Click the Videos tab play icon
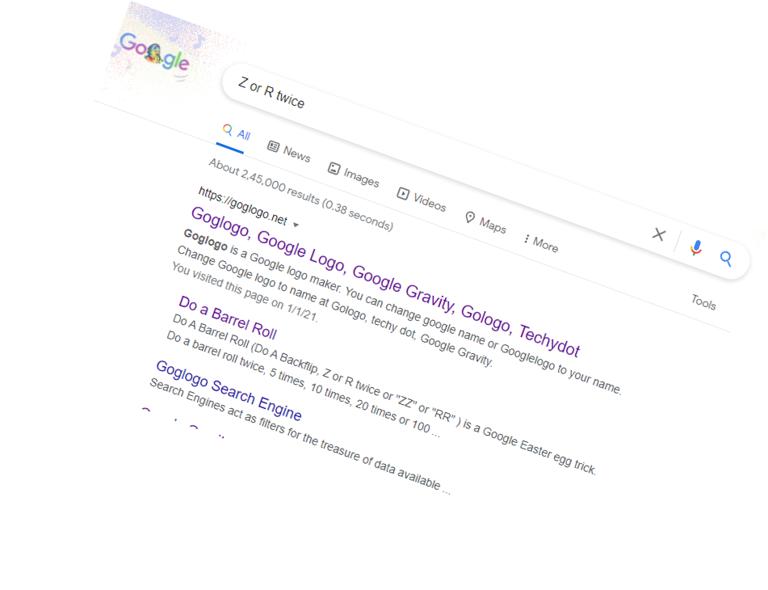 [x=403, y=193]
